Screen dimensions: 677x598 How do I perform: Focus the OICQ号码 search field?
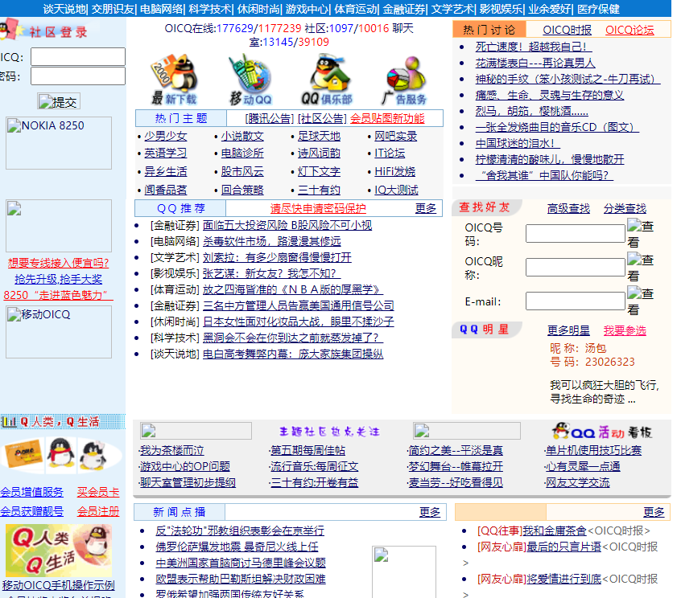point(575,233)
